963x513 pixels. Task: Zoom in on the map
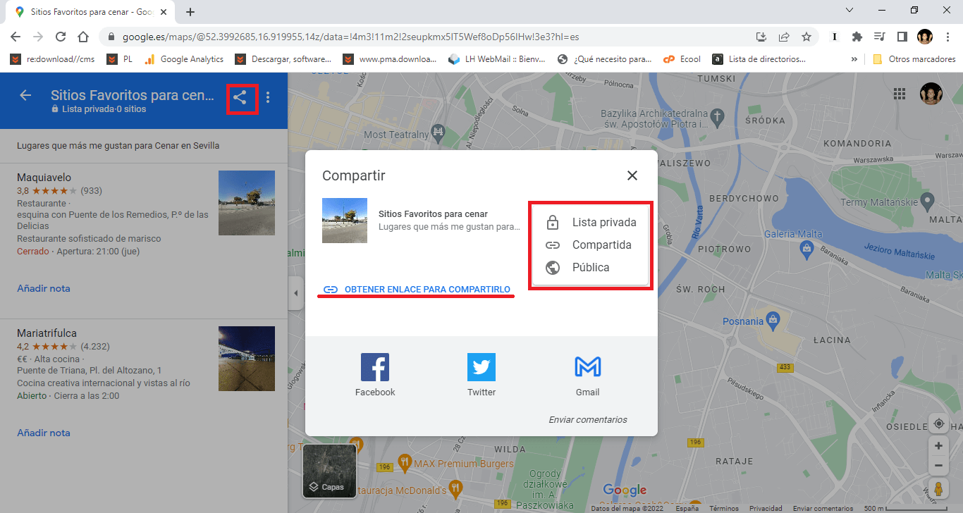[x=938, y=446]
